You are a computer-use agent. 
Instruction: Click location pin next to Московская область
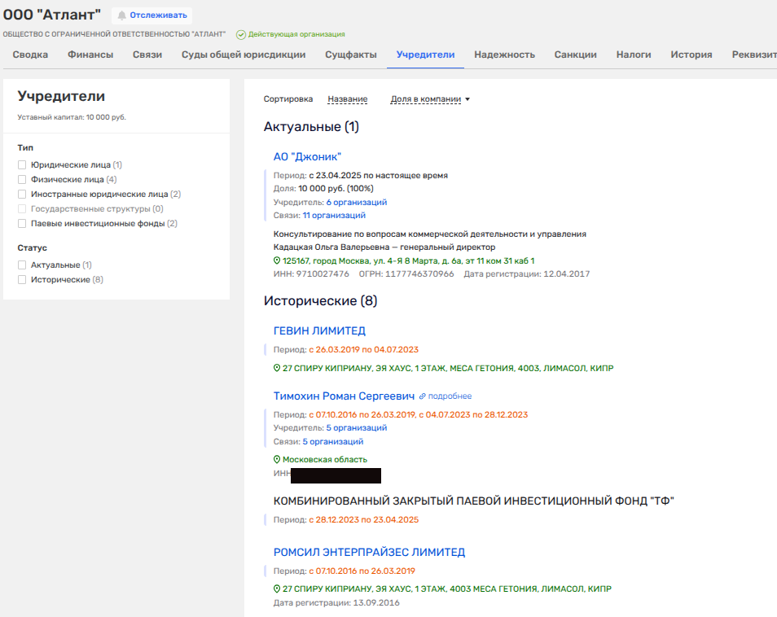point(277,459)
